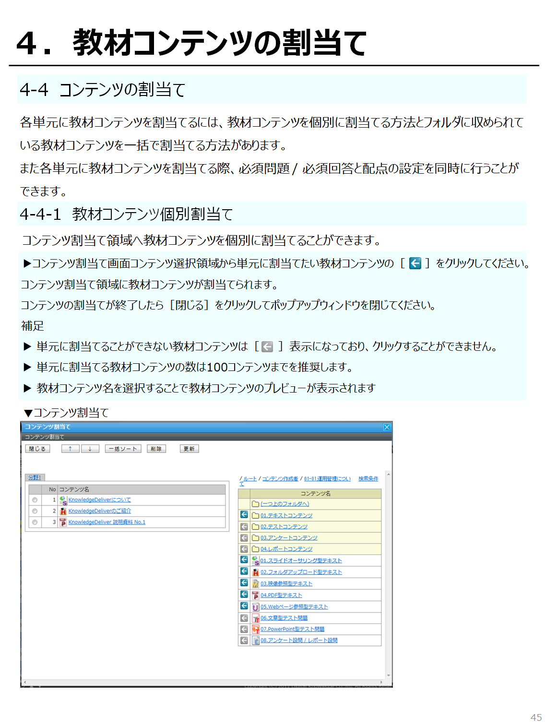Screen dimensions: 546x728
Task: Assign 05.Webページ参照型テキスト via arrow icon
Action: (x=244, y=606)
